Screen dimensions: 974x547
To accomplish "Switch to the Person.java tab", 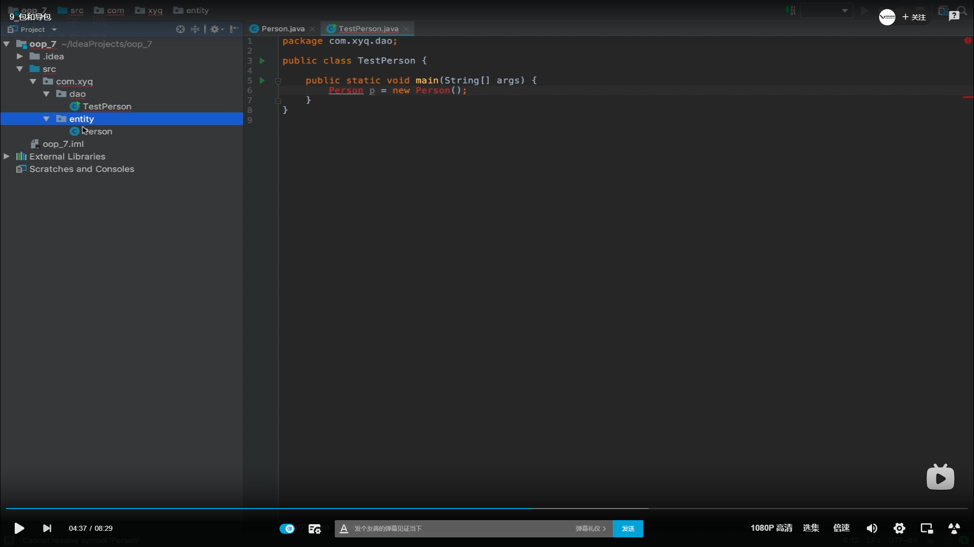I will (283, 29).
